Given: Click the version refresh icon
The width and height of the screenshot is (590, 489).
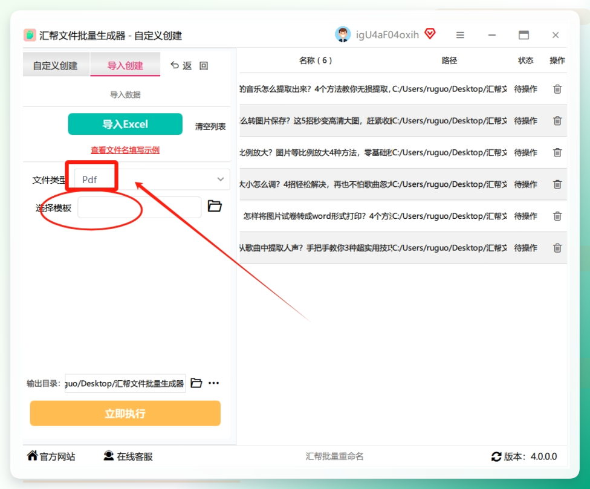Looking at the screenshot, I should [496, 456].
